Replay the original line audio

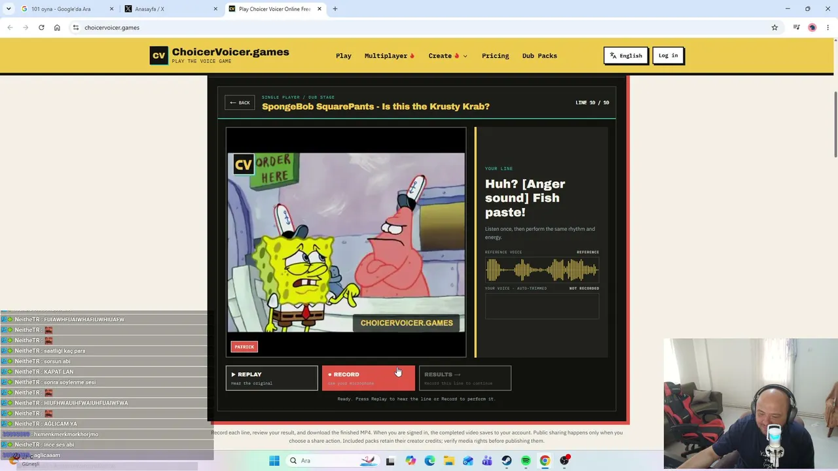coord(272,377)
